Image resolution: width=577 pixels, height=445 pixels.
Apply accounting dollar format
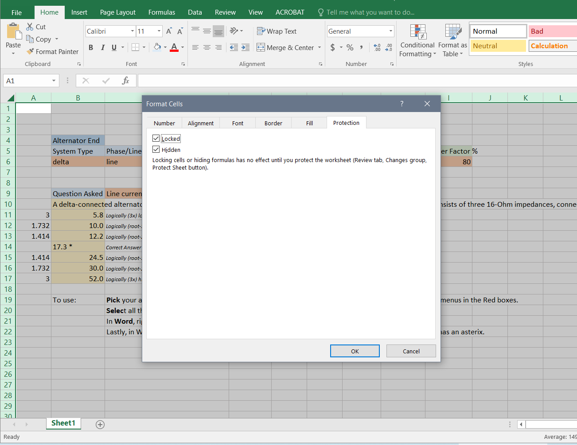tap(333, 47)
